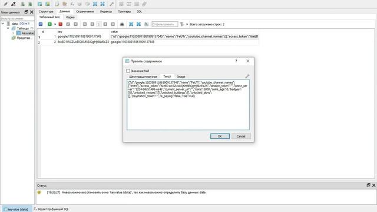Viewport: 377px width, 212px height.
Task: Click the rollback changes X icon
Action: 76,24
